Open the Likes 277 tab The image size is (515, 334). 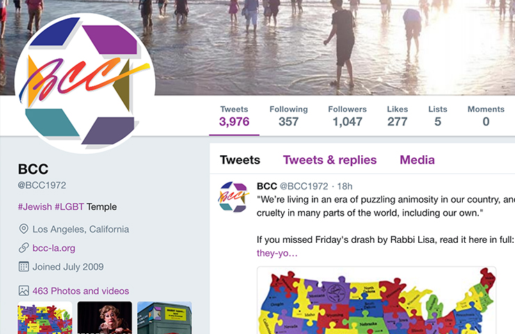pyautogui.click(x=397, y=116)
